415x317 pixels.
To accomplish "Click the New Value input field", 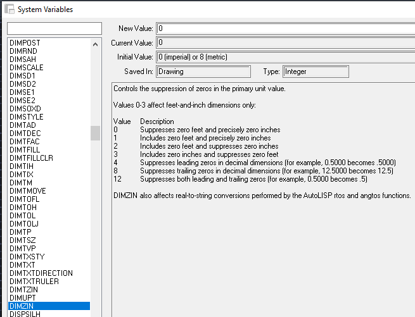I will [286, 28].
